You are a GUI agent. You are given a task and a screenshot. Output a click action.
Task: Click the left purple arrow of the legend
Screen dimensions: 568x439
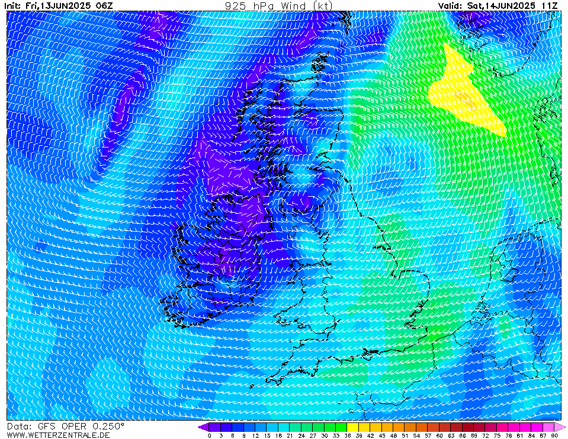204,427
